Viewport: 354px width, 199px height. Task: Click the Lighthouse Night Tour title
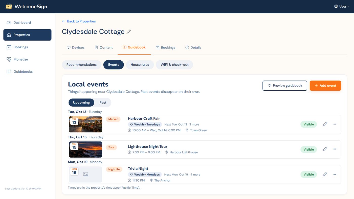tap(147, 147)
